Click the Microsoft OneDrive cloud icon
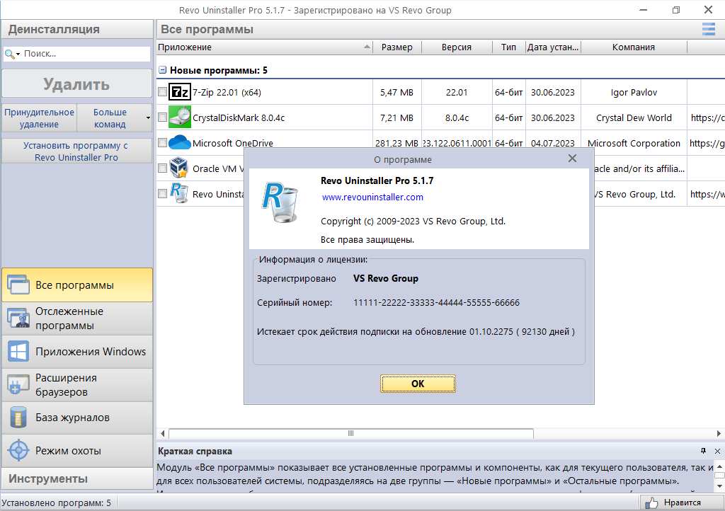The width and height of the screenshot is (725, 511). pos(179,142)
